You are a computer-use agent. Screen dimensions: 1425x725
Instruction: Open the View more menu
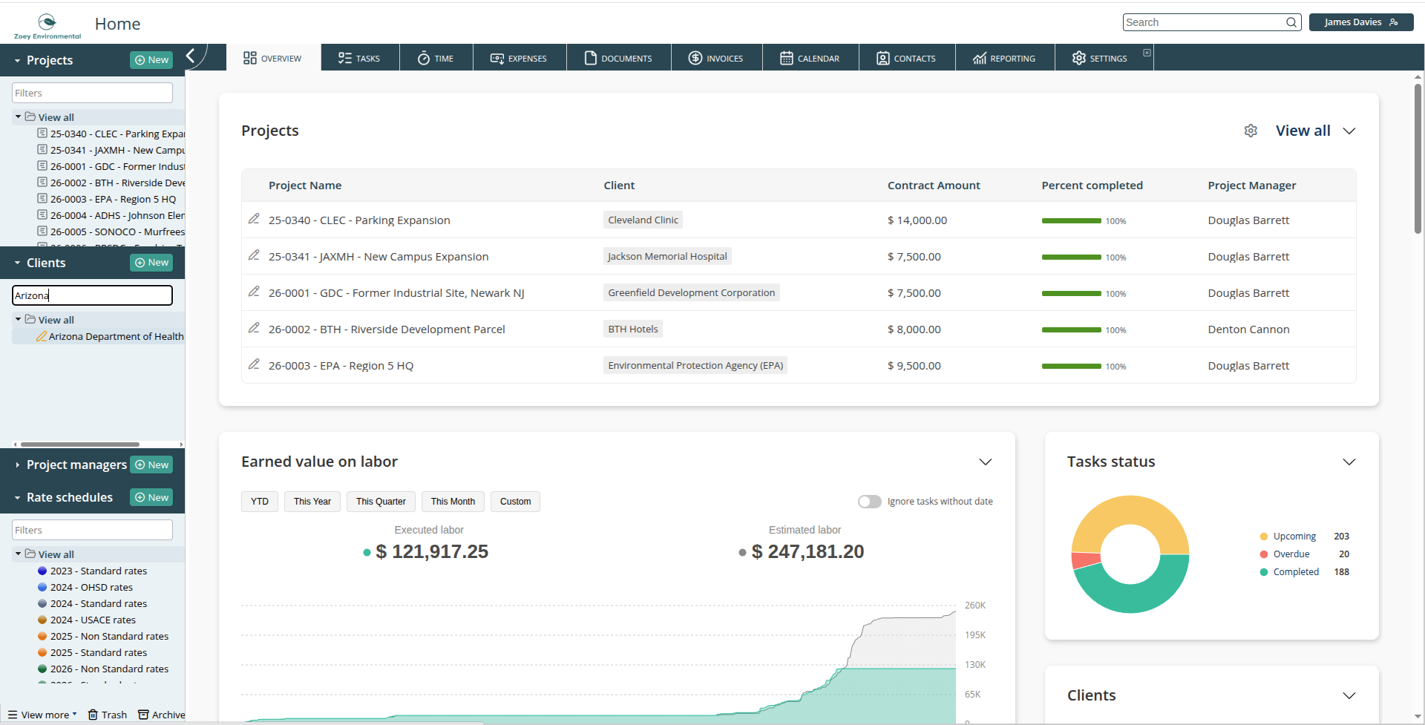(42, 715)
